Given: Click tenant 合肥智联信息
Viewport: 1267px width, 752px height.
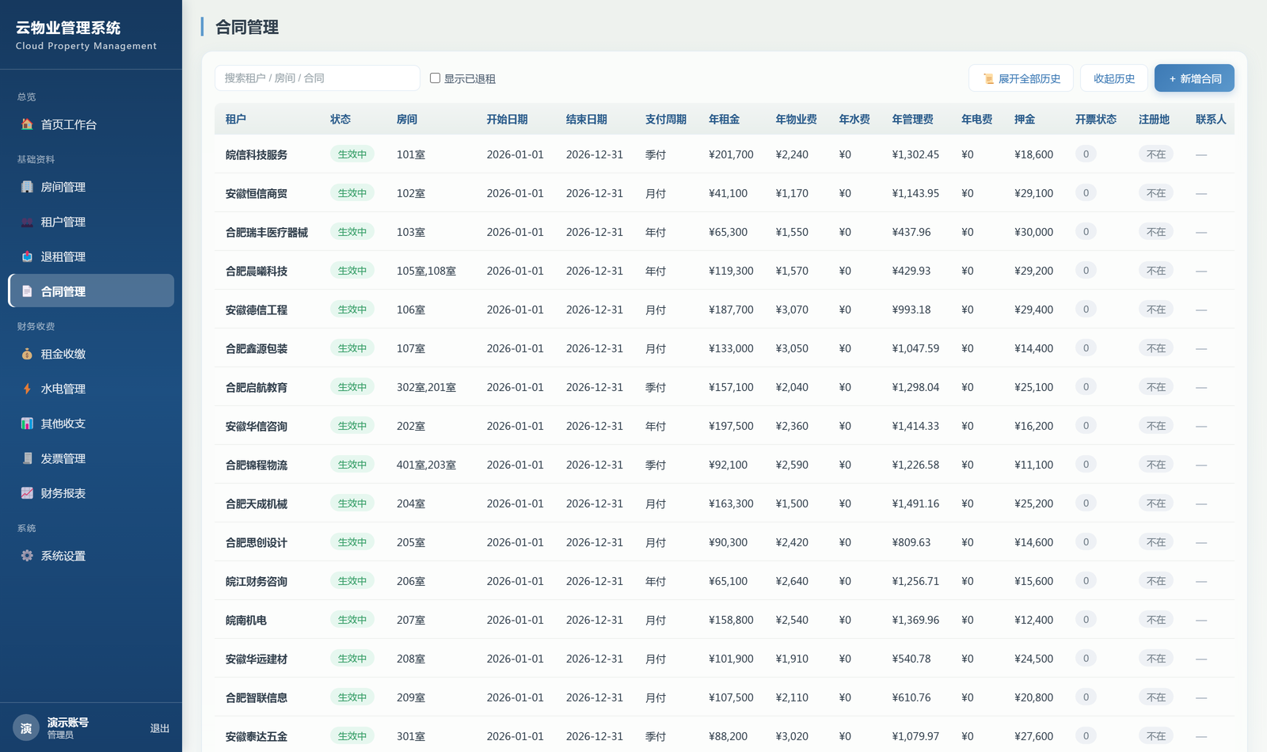Looking at the screenshot, I should click(x=257, y=698).
